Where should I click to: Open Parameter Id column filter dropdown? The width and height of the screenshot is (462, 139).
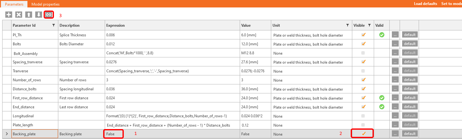pyautogui.click(x=54, y=25)
